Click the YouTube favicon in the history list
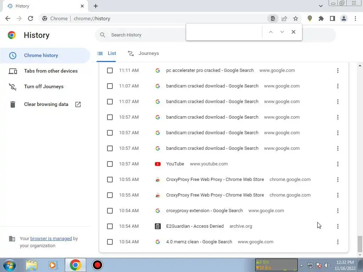The height and width of the screenshot is (272, 363). [x=158, y=164]
